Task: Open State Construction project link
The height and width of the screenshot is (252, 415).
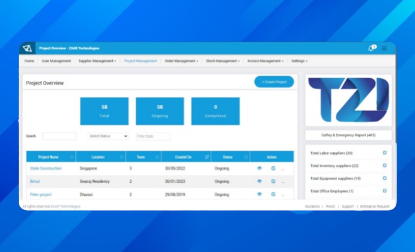Action: pos(46,168)
